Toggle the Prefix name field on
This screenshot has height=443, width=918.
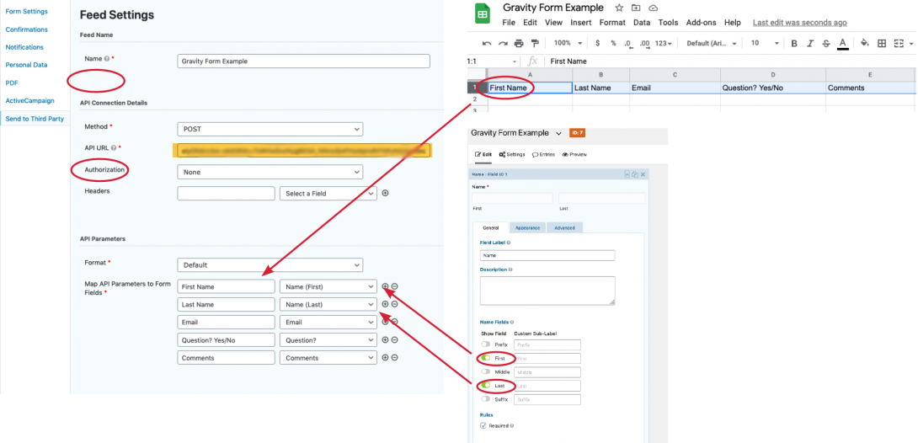tap(486, 344)
